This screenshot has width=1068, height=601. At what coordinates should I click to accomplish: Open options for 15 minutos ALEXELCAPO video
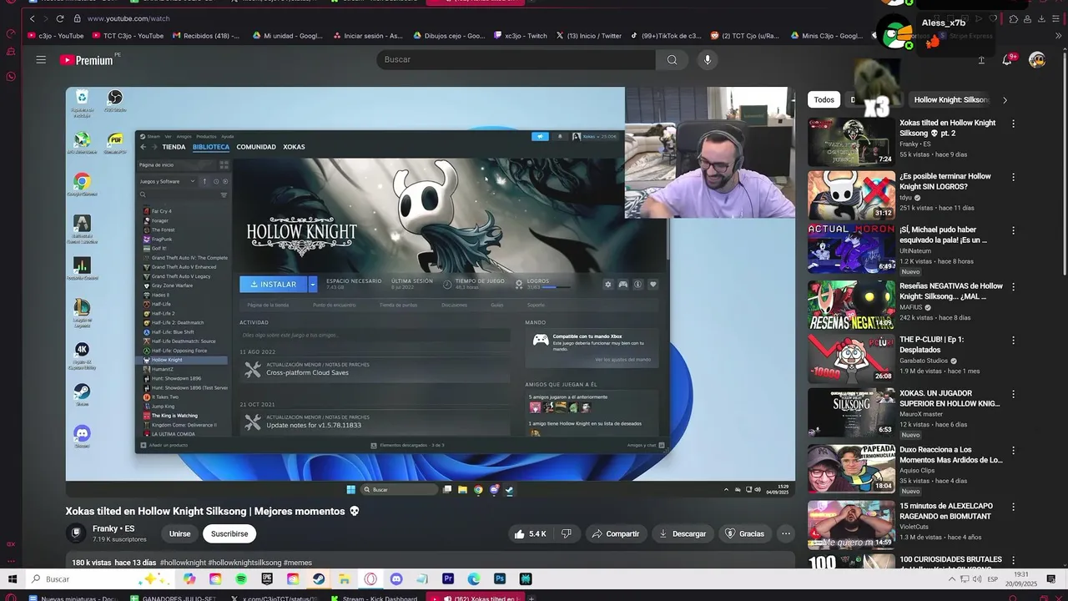(1014, 507)
